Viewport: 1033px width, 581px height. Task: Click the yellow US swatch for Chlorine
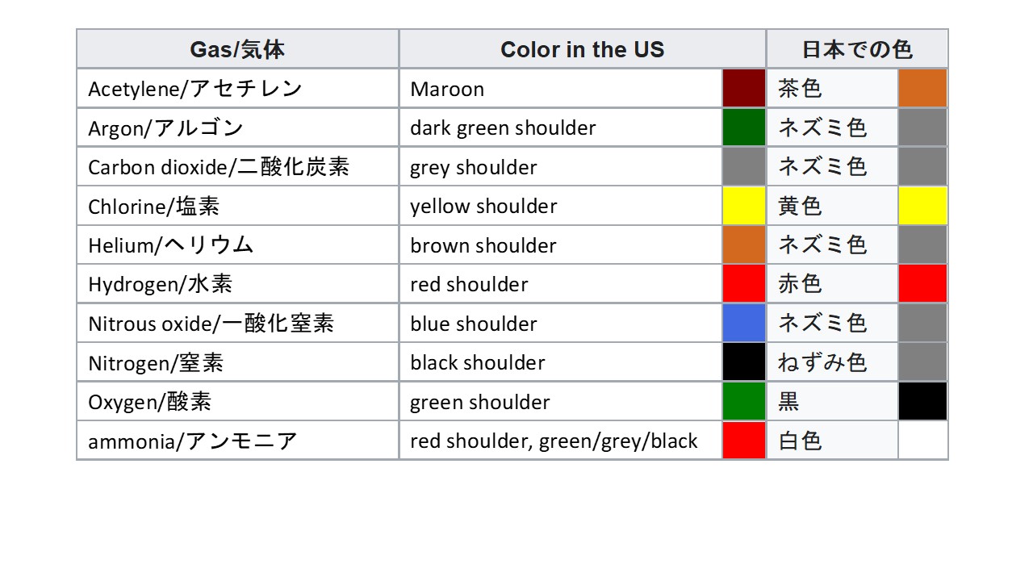click(744, 206)
